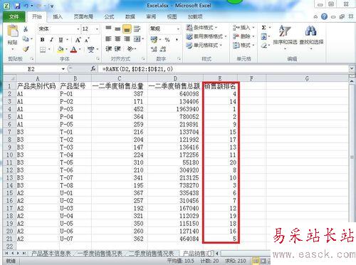This screenshot has width=356, height=265.
Task: Decrease the cell indent
Action: [x=108, y=49]
